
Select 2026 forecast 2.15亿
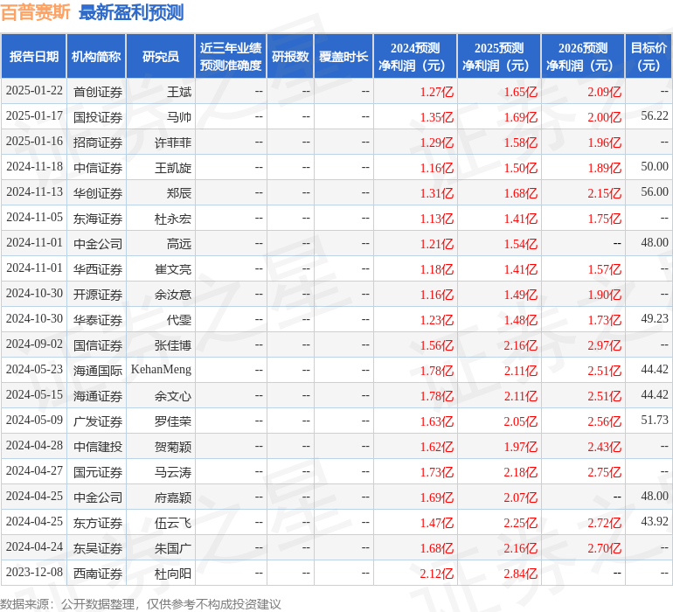click(604, 193)
